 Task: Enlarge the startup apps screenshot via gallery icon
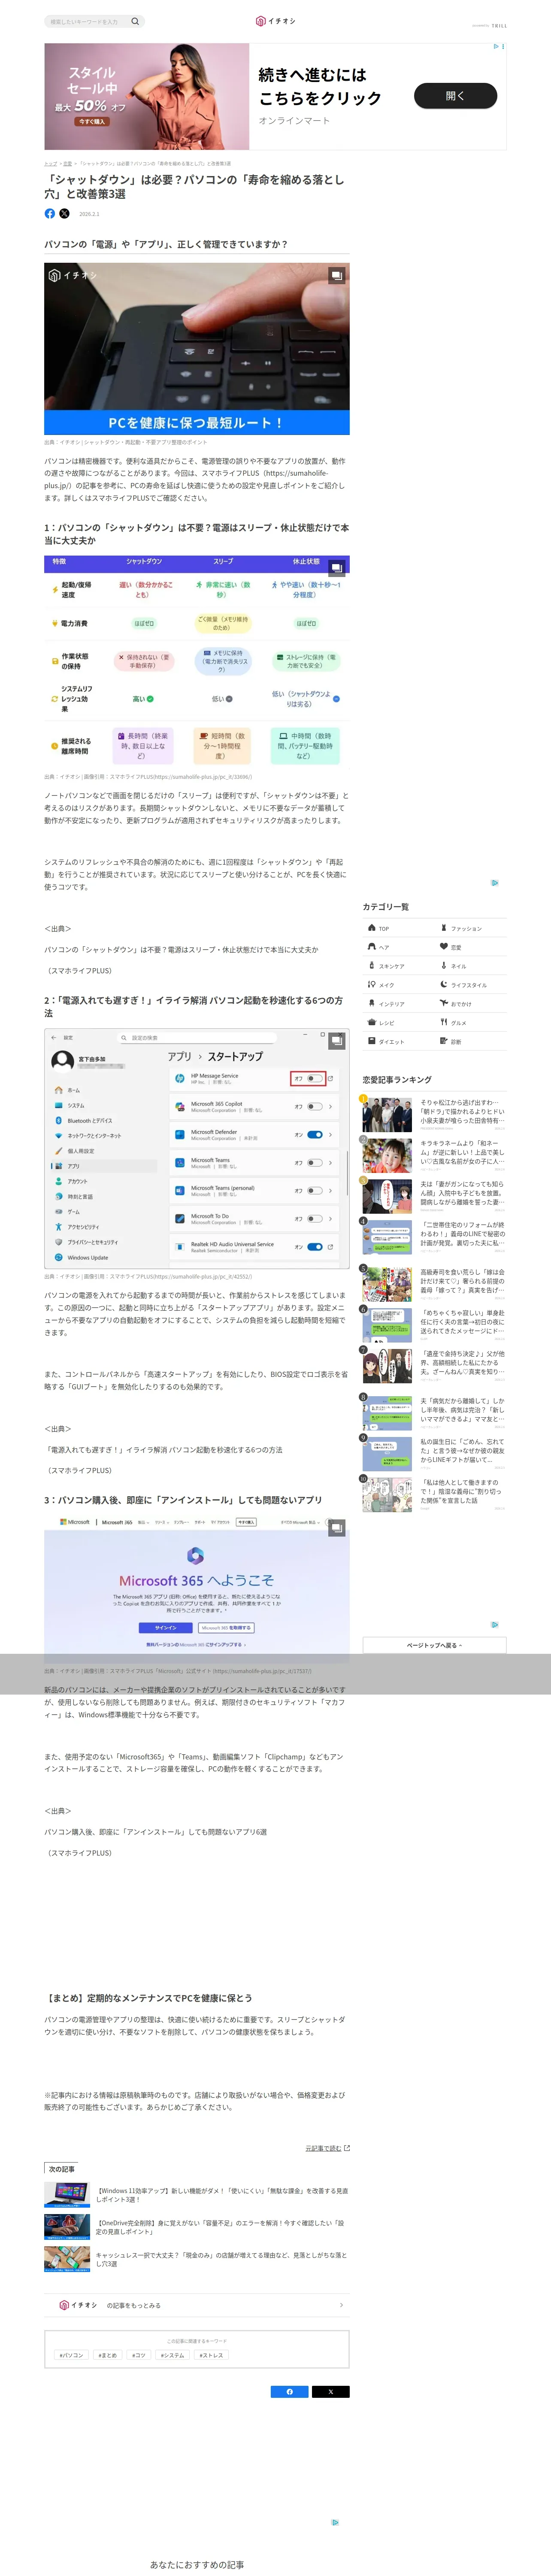337,1041
